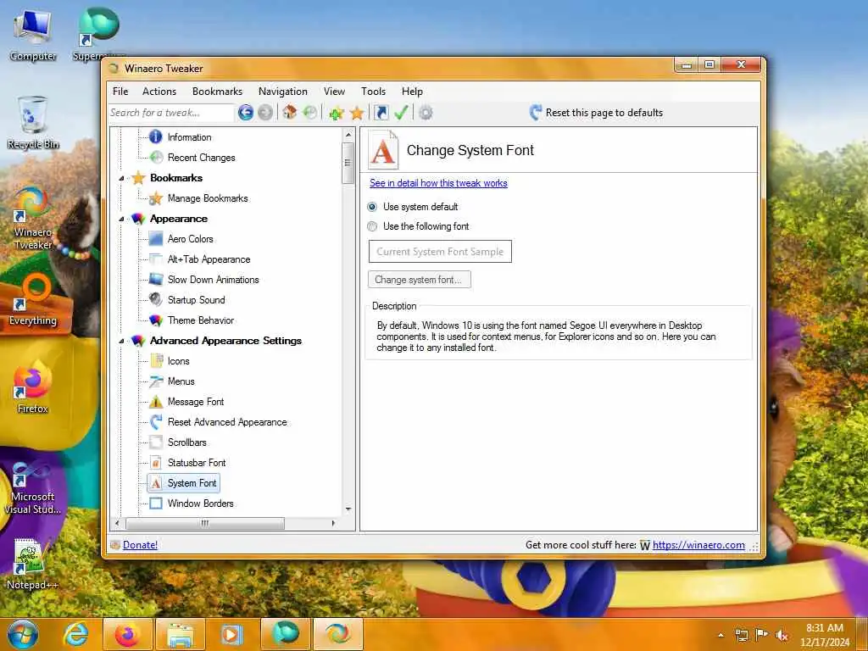The width and height of the screenshot is (868, 651).
Task: Go to the Home page icon in toolbar
Action: (290, 113)
